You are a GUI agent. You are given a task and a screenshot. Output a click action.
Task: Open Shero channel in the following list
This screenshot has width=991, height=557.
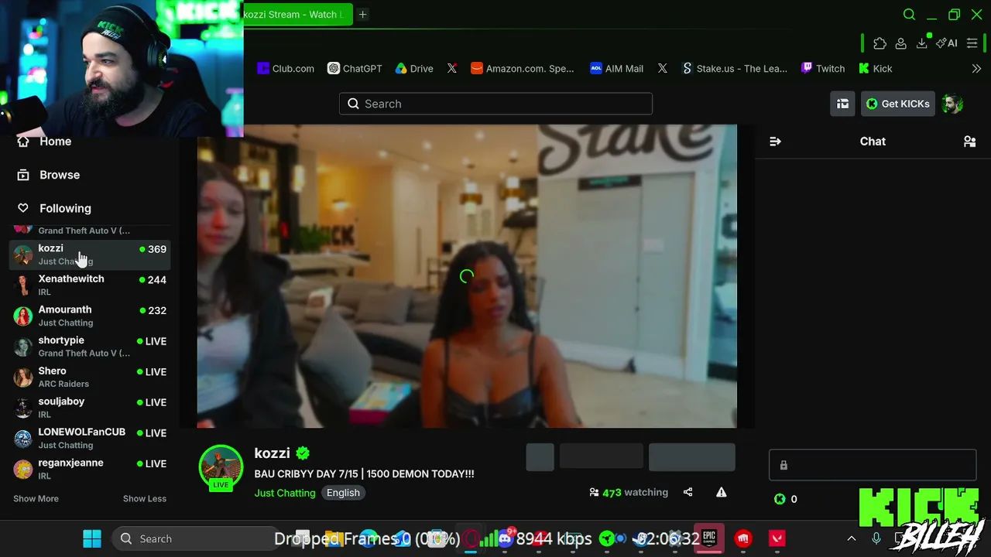90,377
